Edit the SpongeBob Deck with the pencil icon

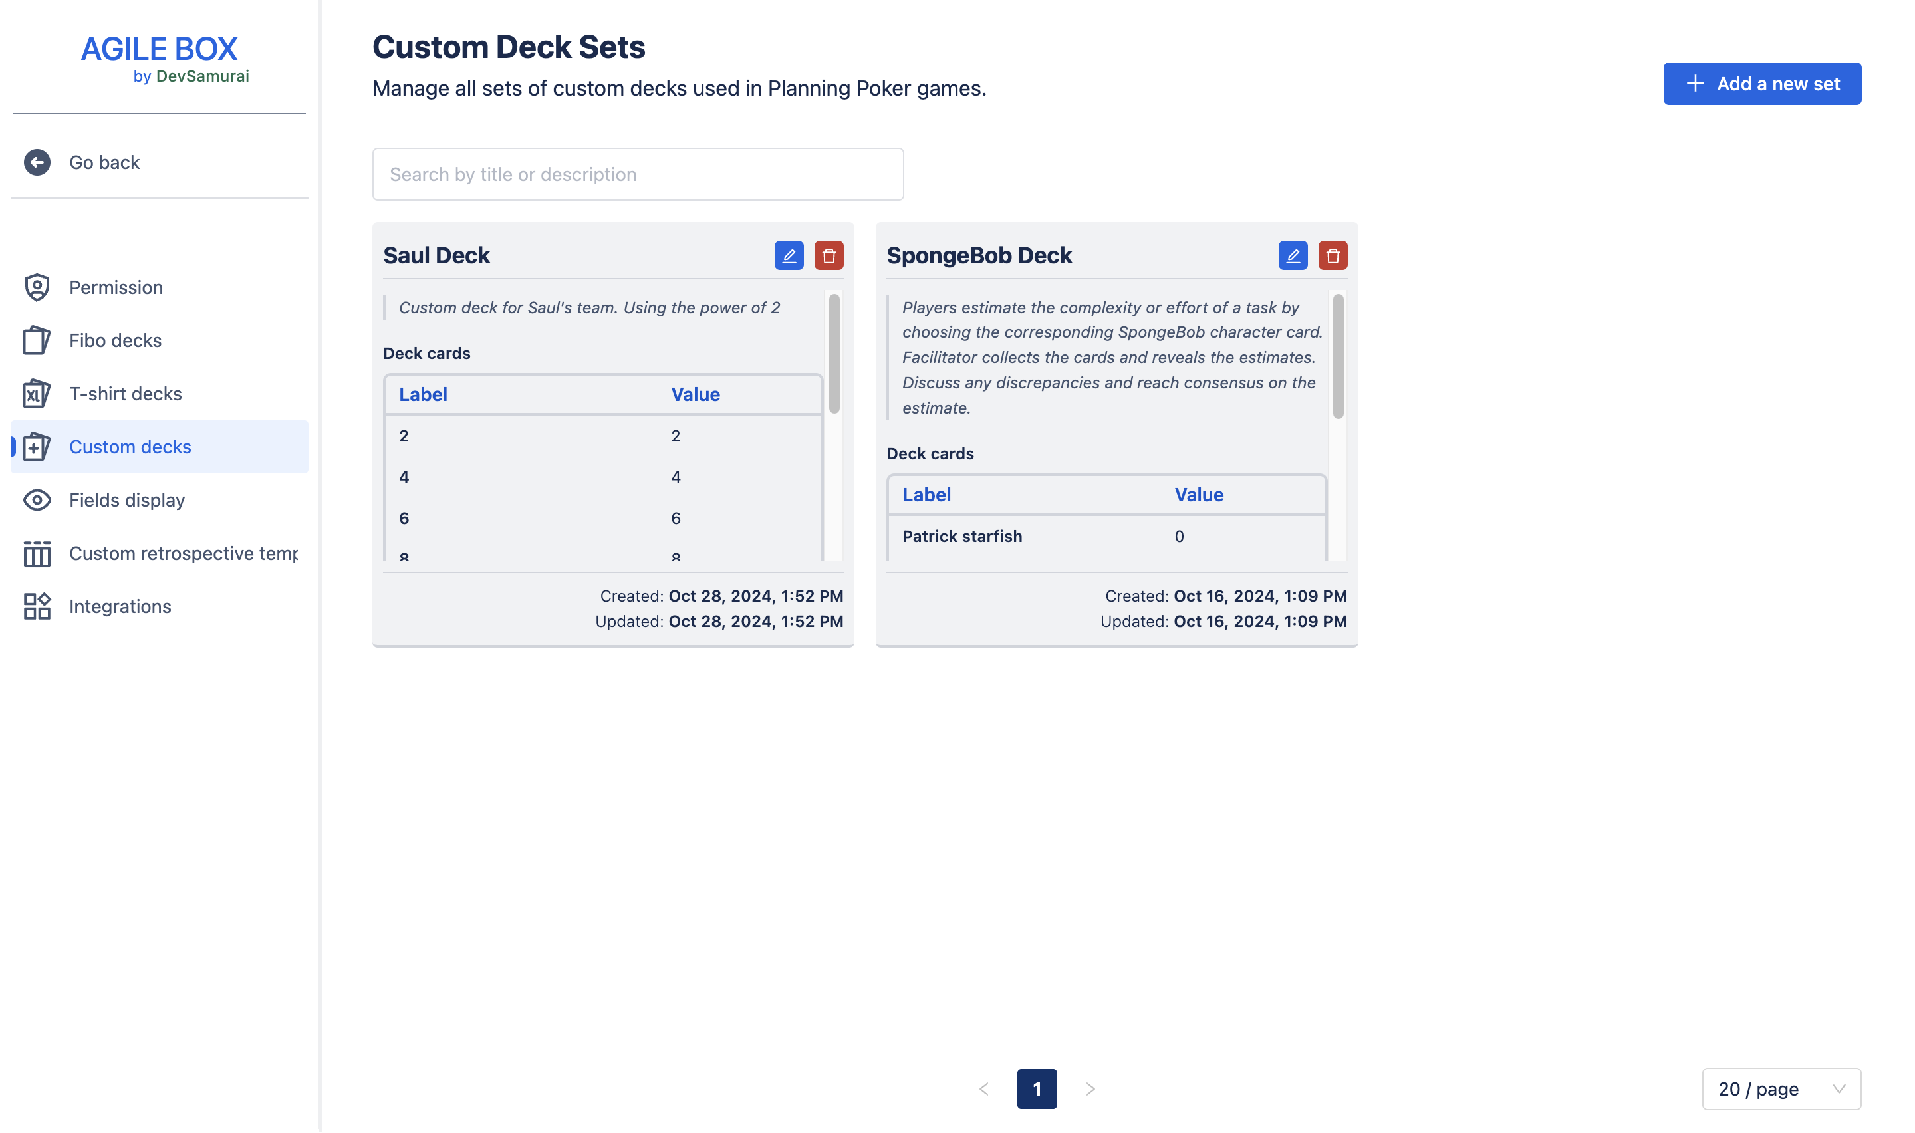coord(1293,256)
